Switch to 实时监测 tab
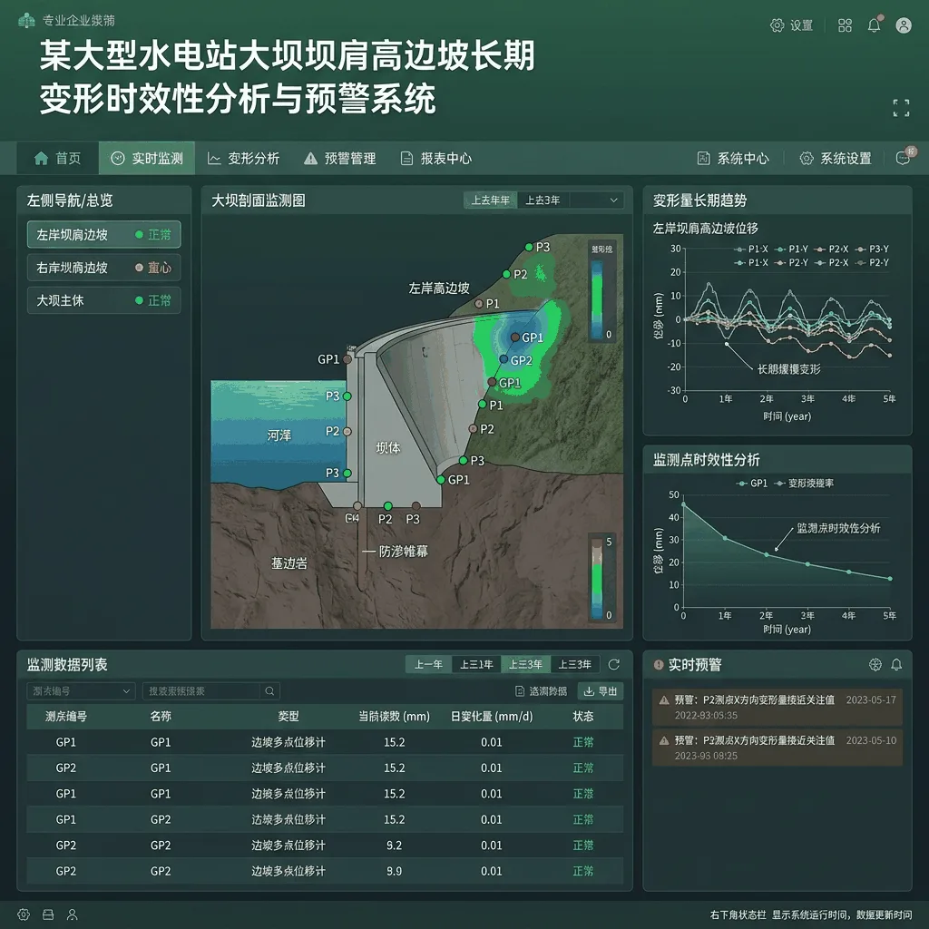 pyautogui.click(x=146, y=158)
